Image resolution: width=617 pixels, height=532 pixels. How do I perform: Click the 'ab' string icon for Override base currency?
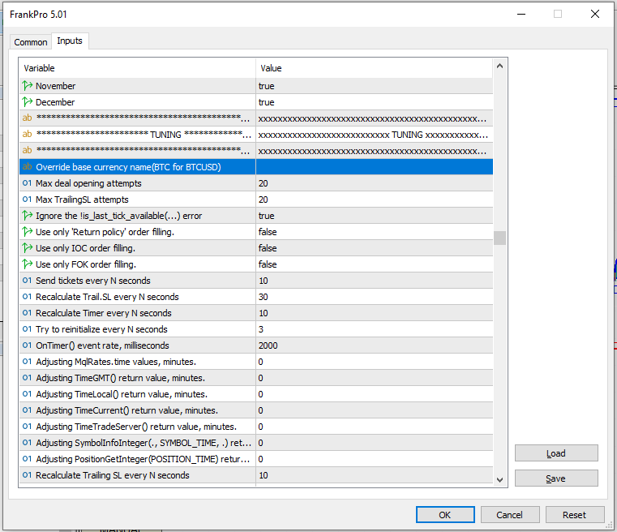tap(27, 167)
